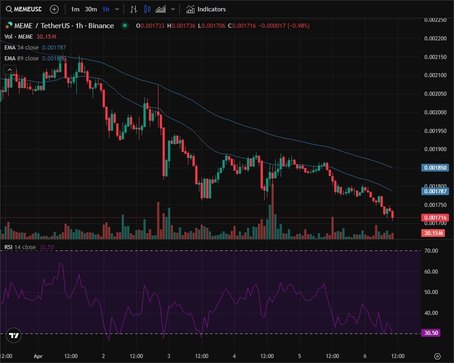Expand the timeframe dropdown arrow

[117, 9]
